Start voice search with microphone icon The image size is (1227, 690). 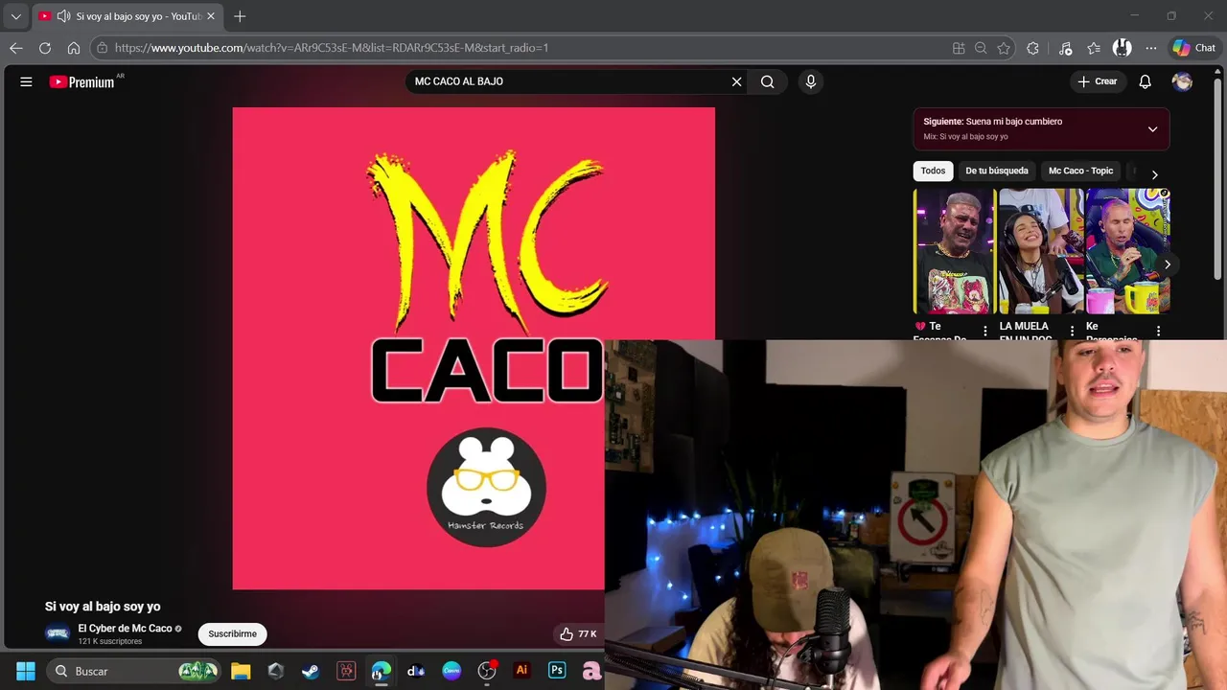click(x=811, y=81)
